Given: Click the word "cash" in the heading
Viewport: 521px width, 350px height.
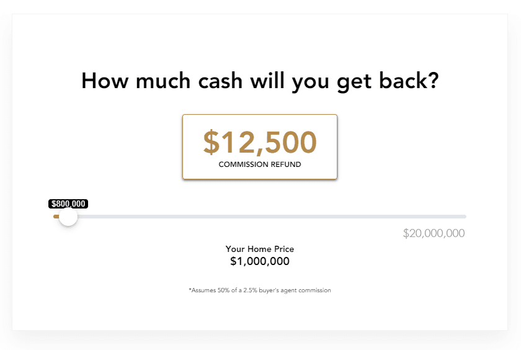Looking at the screenshot, I should coord(220,81).
